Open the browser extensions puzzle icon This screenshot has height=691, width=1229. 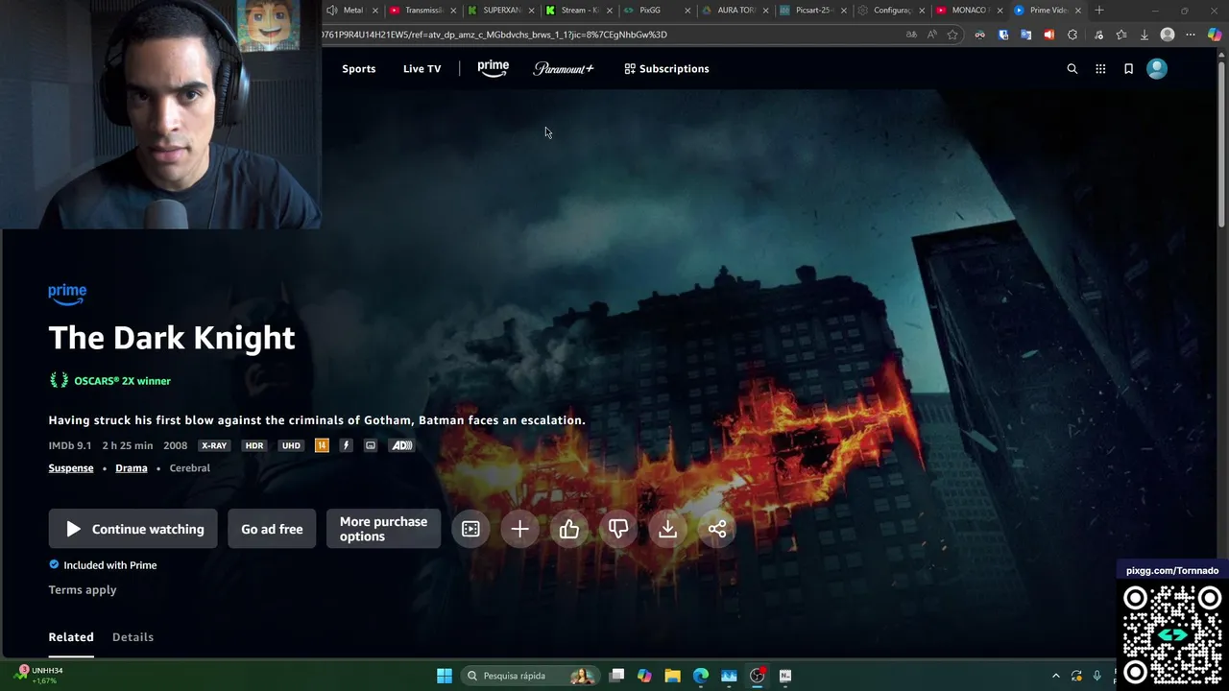coord(1072,35)
